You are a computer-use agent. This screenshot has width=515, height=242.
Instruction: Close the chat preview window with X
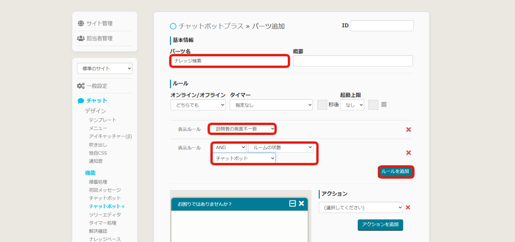301,203
